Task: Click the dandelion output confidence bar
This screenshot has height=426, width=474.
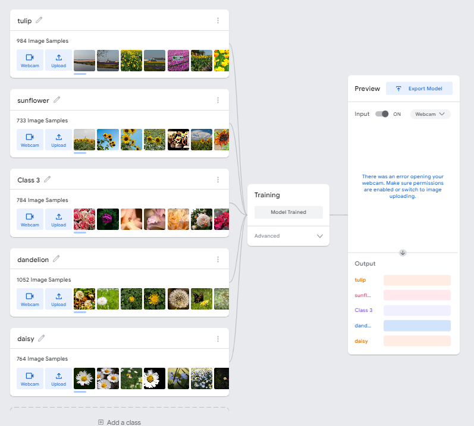Action: coord(417,326)
